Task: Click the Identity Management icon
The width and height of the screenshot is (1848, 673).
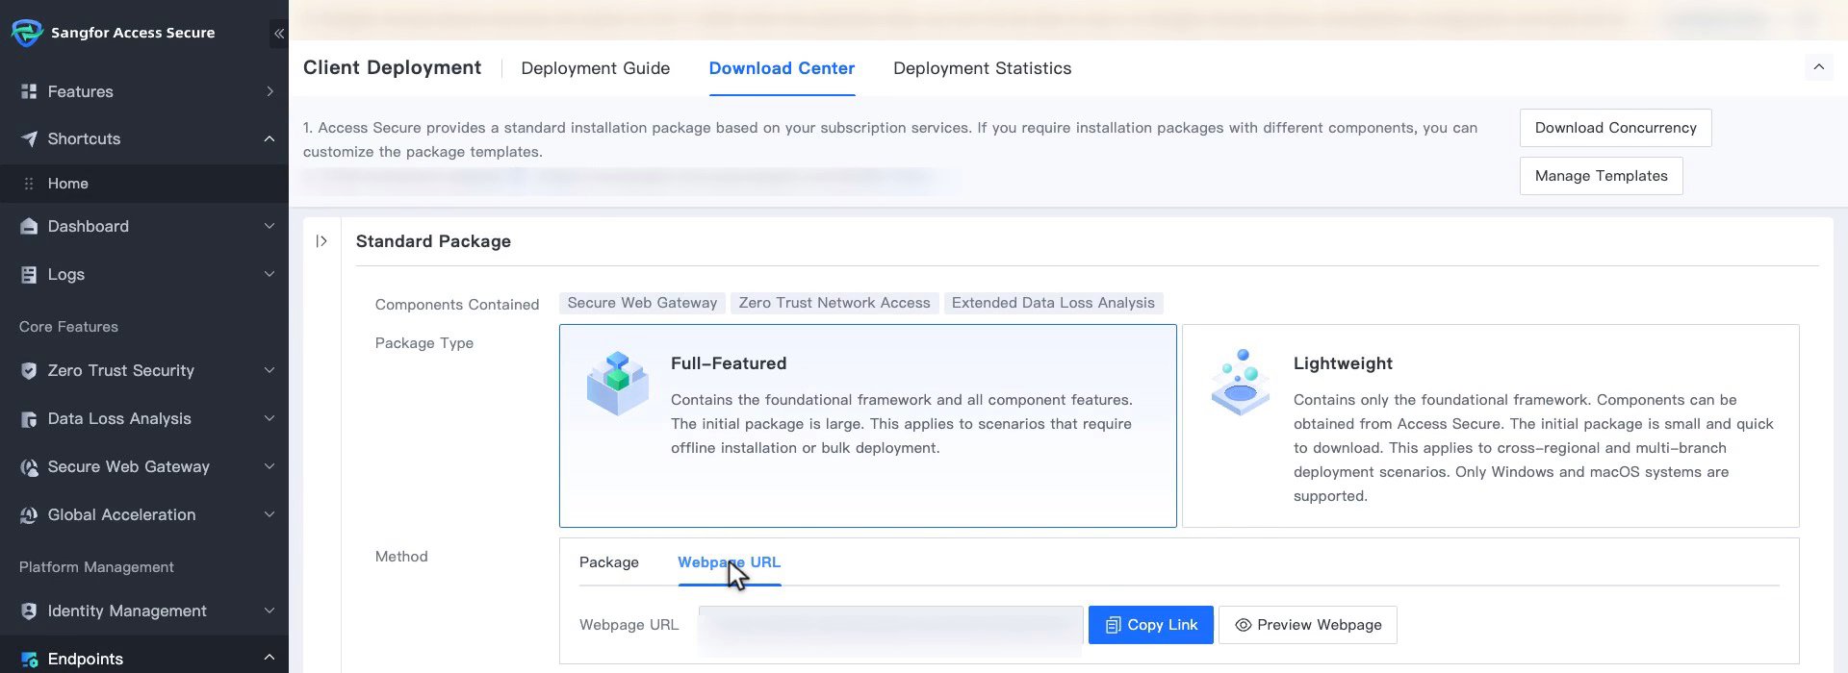Action: pyautogui.click(x=29, y=611)
